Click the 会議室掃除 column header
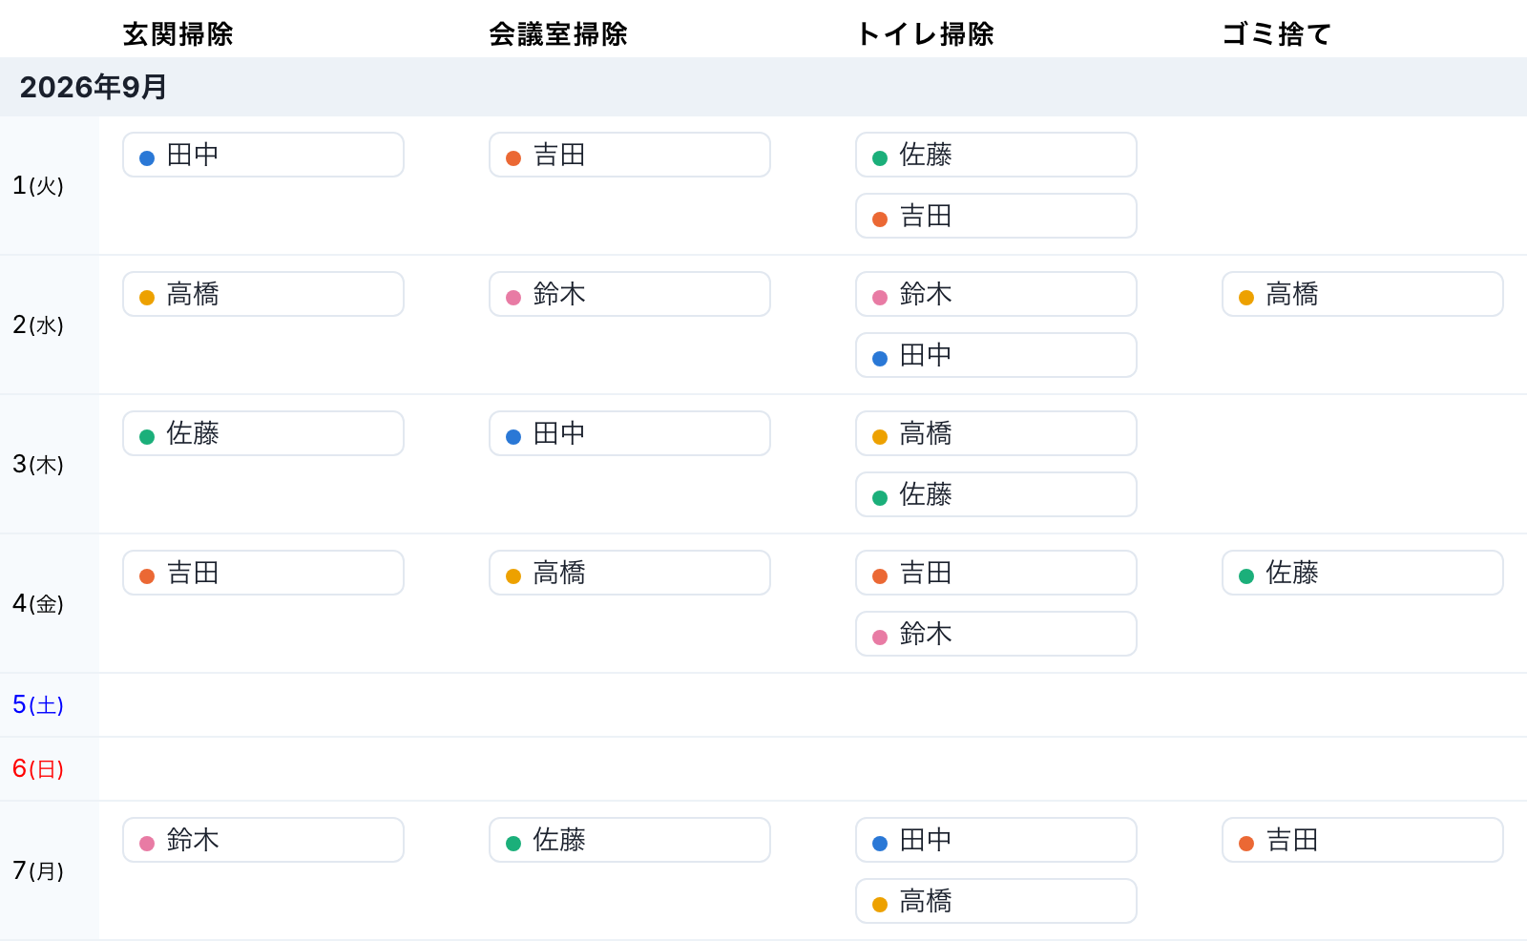The width and height of the screenshot is (1527, 941). click(558, 34)
